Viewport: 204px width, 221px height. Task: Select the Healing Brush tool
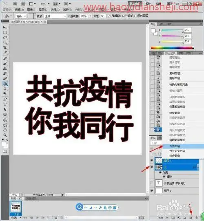tap(5, 58)
